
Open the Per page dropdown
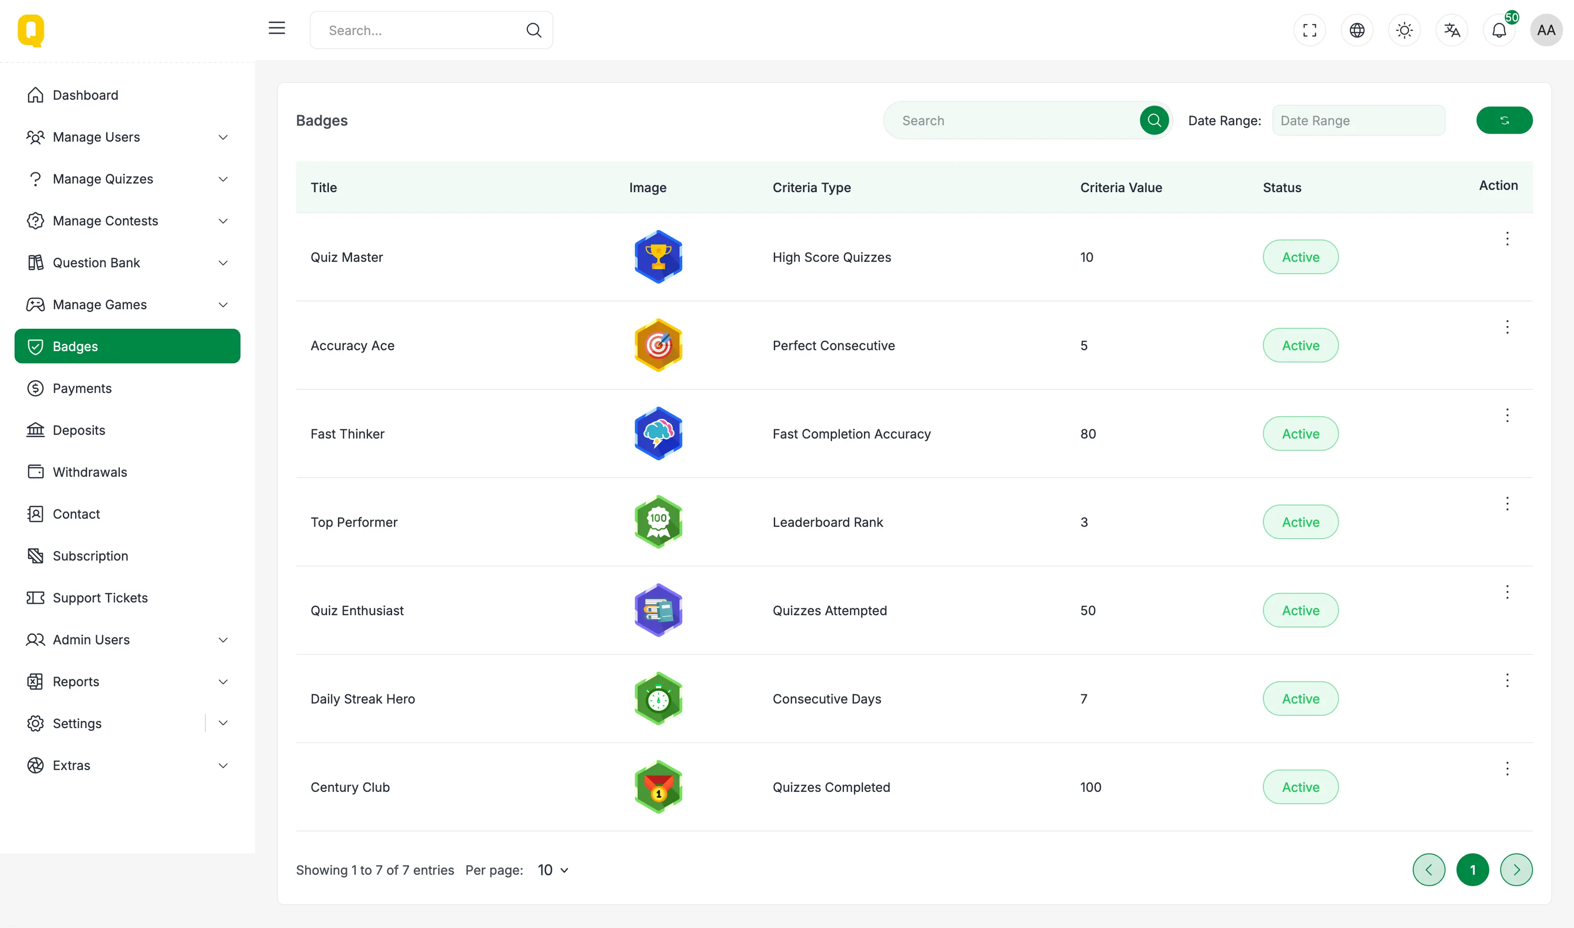[553, 870]
